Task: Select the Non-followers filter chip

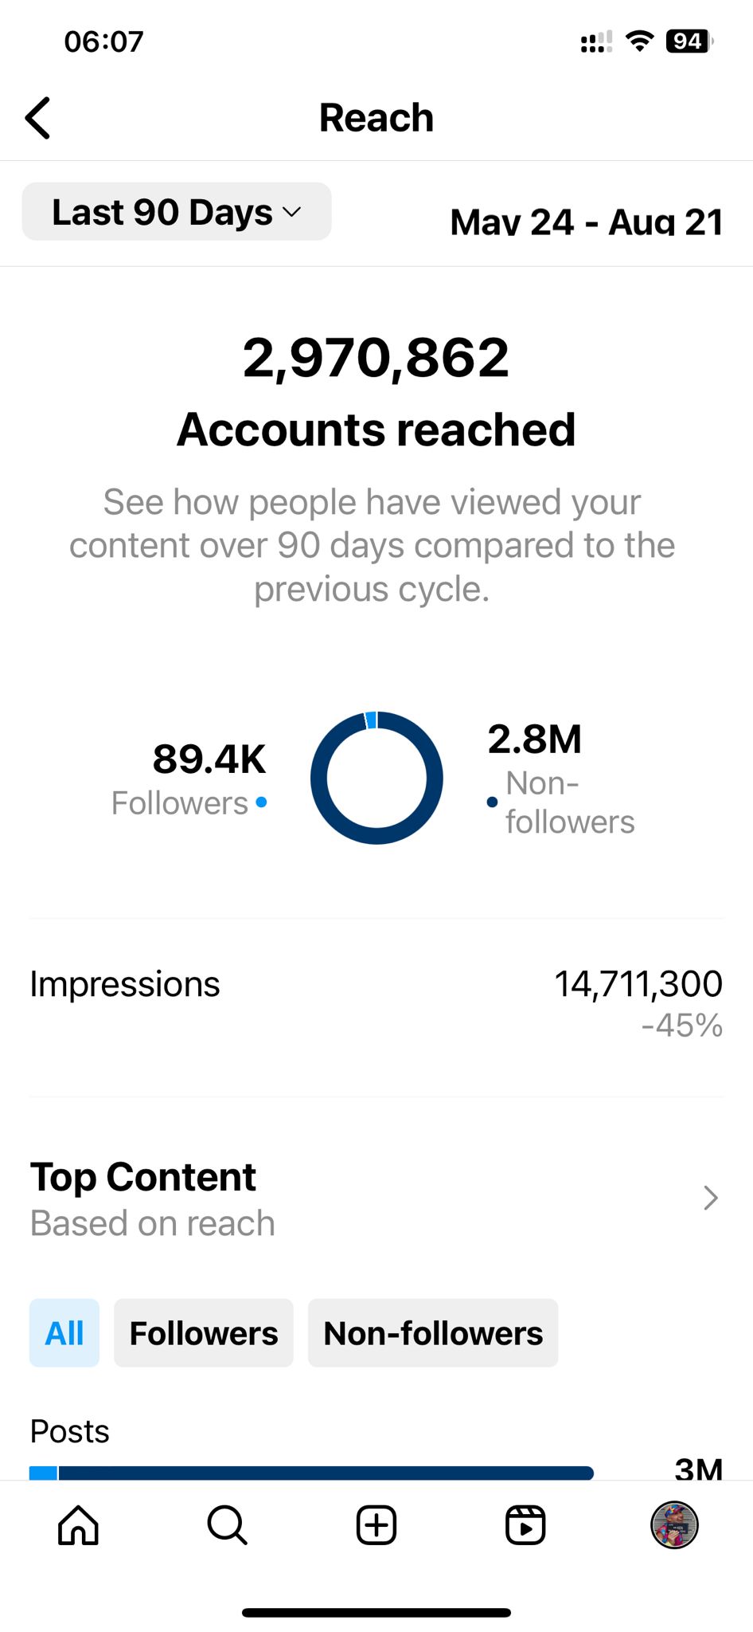Action: coord(433,1333)
